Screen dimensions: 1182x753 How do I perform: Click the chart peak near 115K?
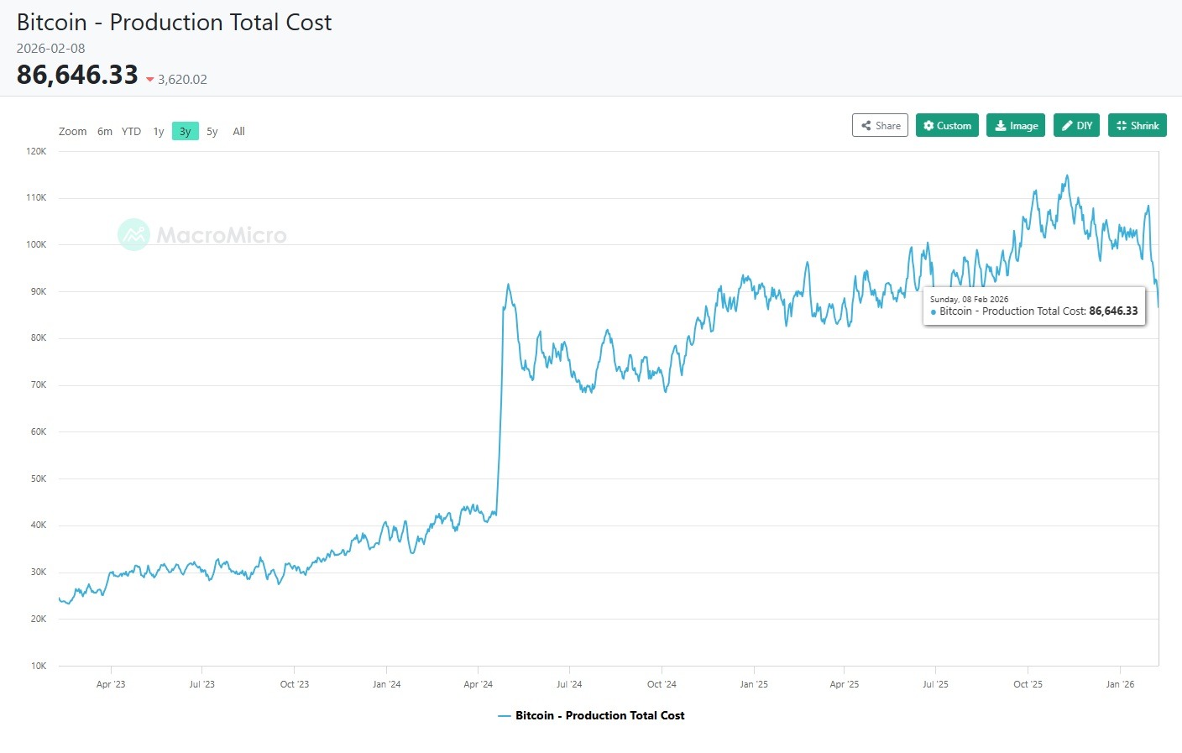(x=1067, y=176)
